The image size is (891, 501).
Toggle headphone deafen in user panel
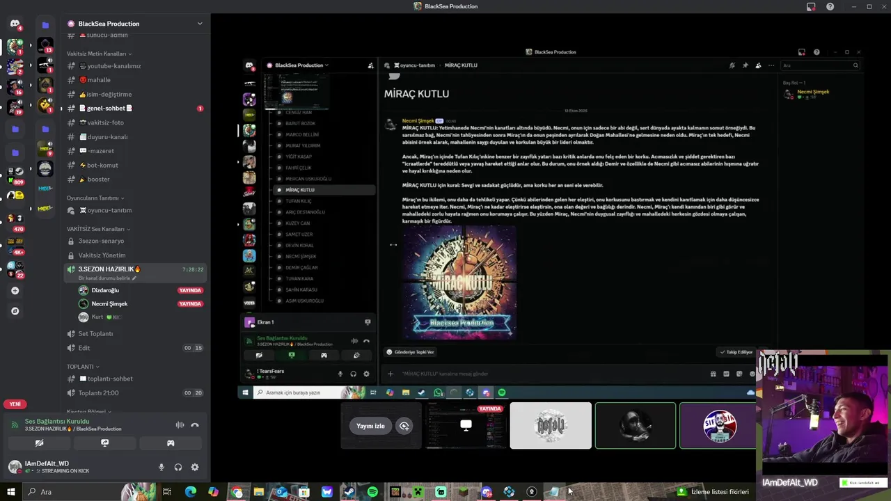tap(178, 468)
